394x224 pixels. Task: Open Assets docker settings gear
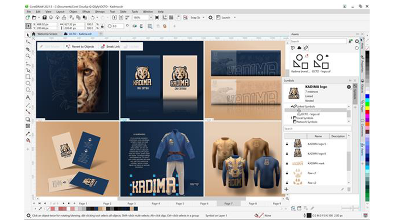[357, 41]
